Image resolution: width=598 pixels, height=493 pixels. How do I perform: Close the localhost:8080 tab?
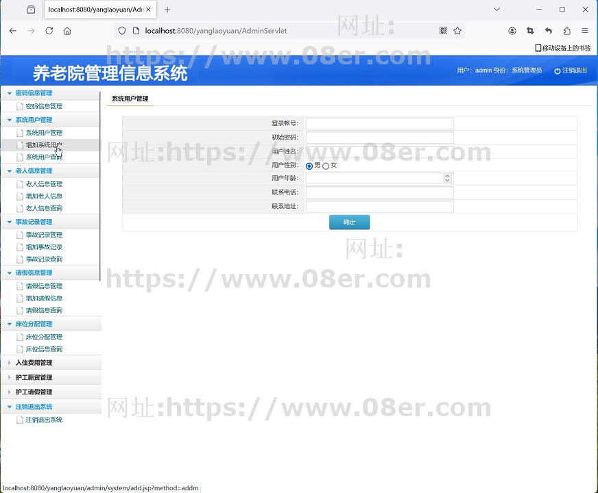tap(148, 10)
